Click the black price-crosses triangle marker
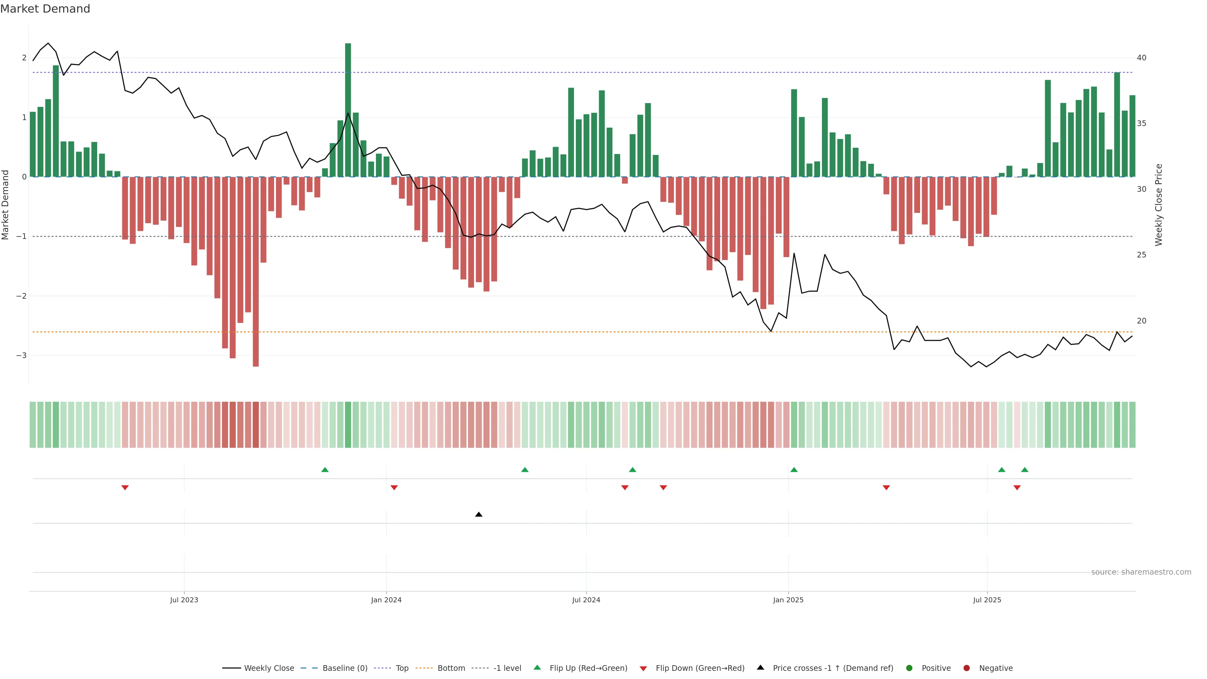 tap(478, 515)
